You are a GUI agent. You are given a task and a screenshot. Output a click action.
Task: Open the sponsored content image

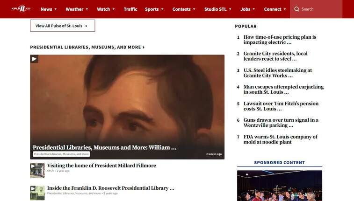tap(280, 186)
